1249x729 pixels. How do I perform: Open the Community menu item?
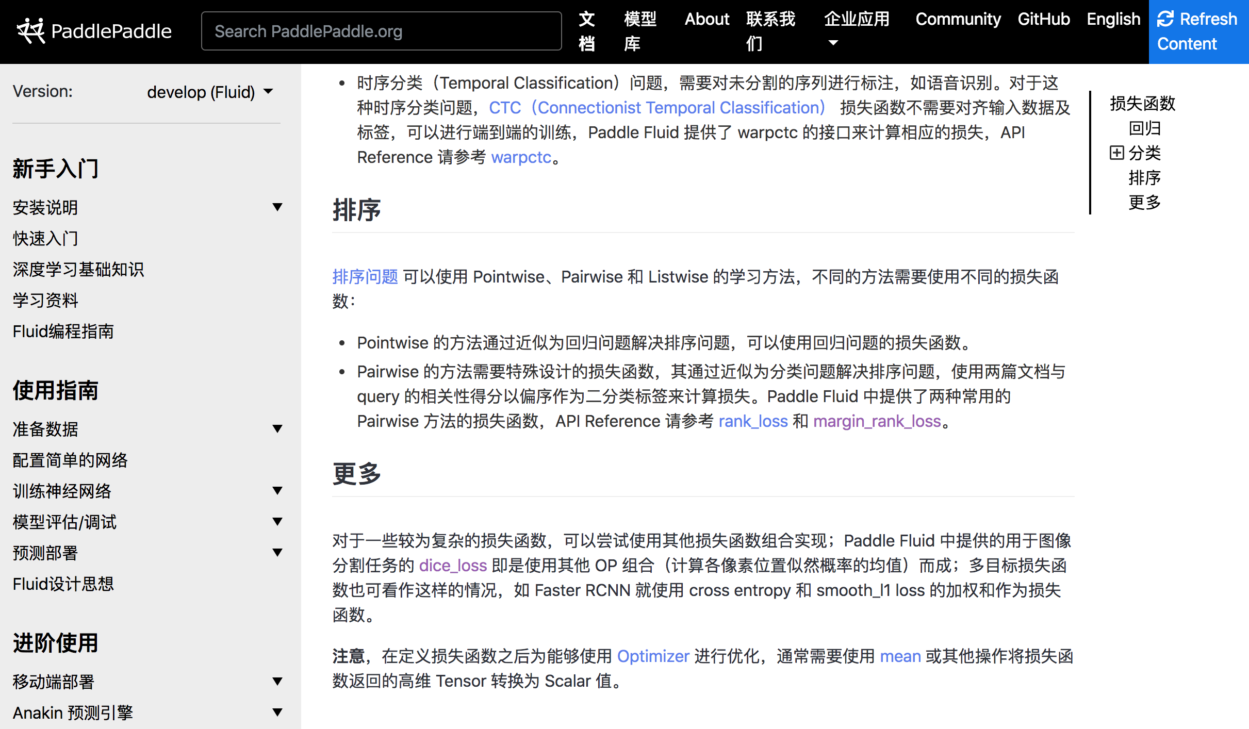click(958, 19)
